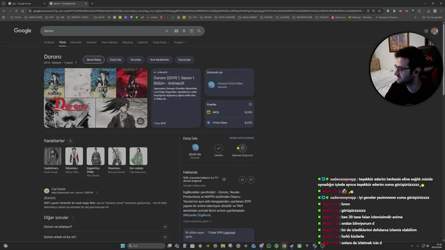Viewport: 445px width, 250px height.
Task: Select the Genel Bakış chip
Action: [x=94, y=60]
